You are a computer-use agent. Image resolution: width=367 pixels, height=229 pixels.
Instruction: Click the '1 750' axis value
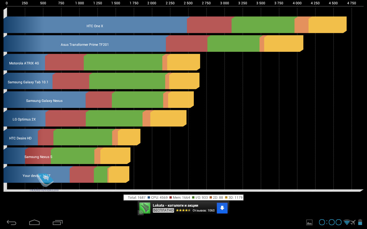point(134,3)
